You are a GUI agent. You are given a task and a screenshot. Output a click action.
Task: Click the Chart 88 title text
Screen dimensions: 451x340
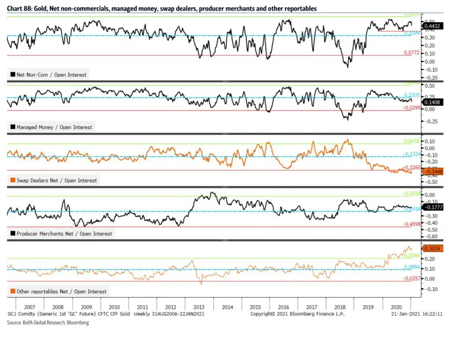pos(162,9)
